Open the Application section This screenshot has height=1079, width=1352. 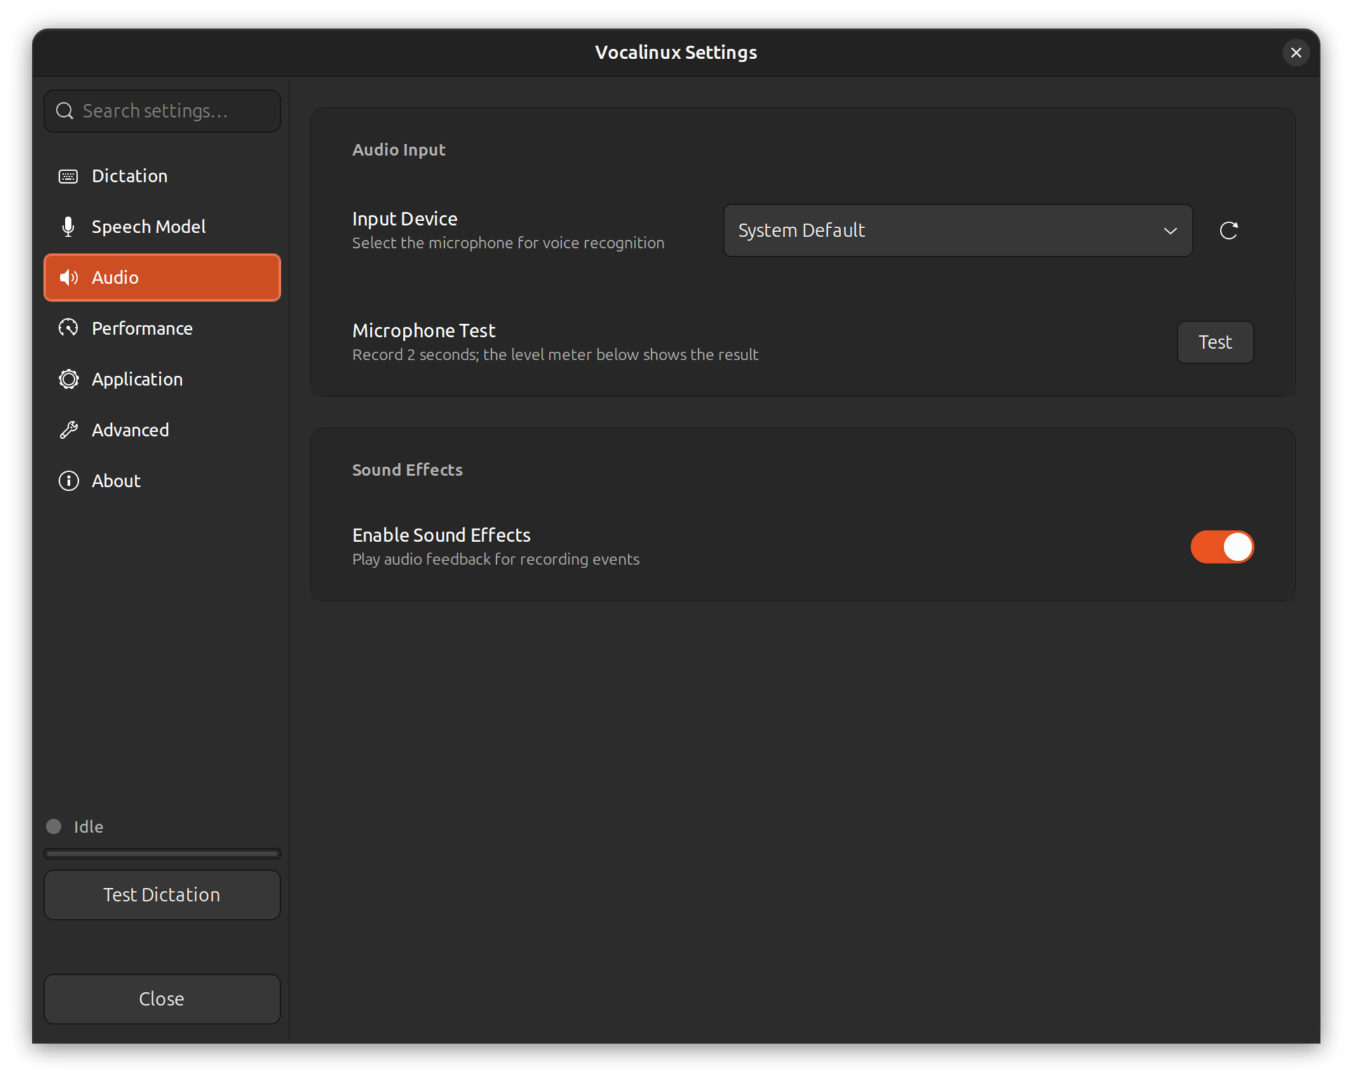[x=162, y=379]
